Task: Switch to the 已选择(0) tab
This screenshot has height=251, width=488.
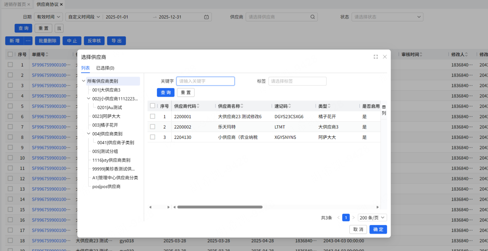Action: coord(105,68)
